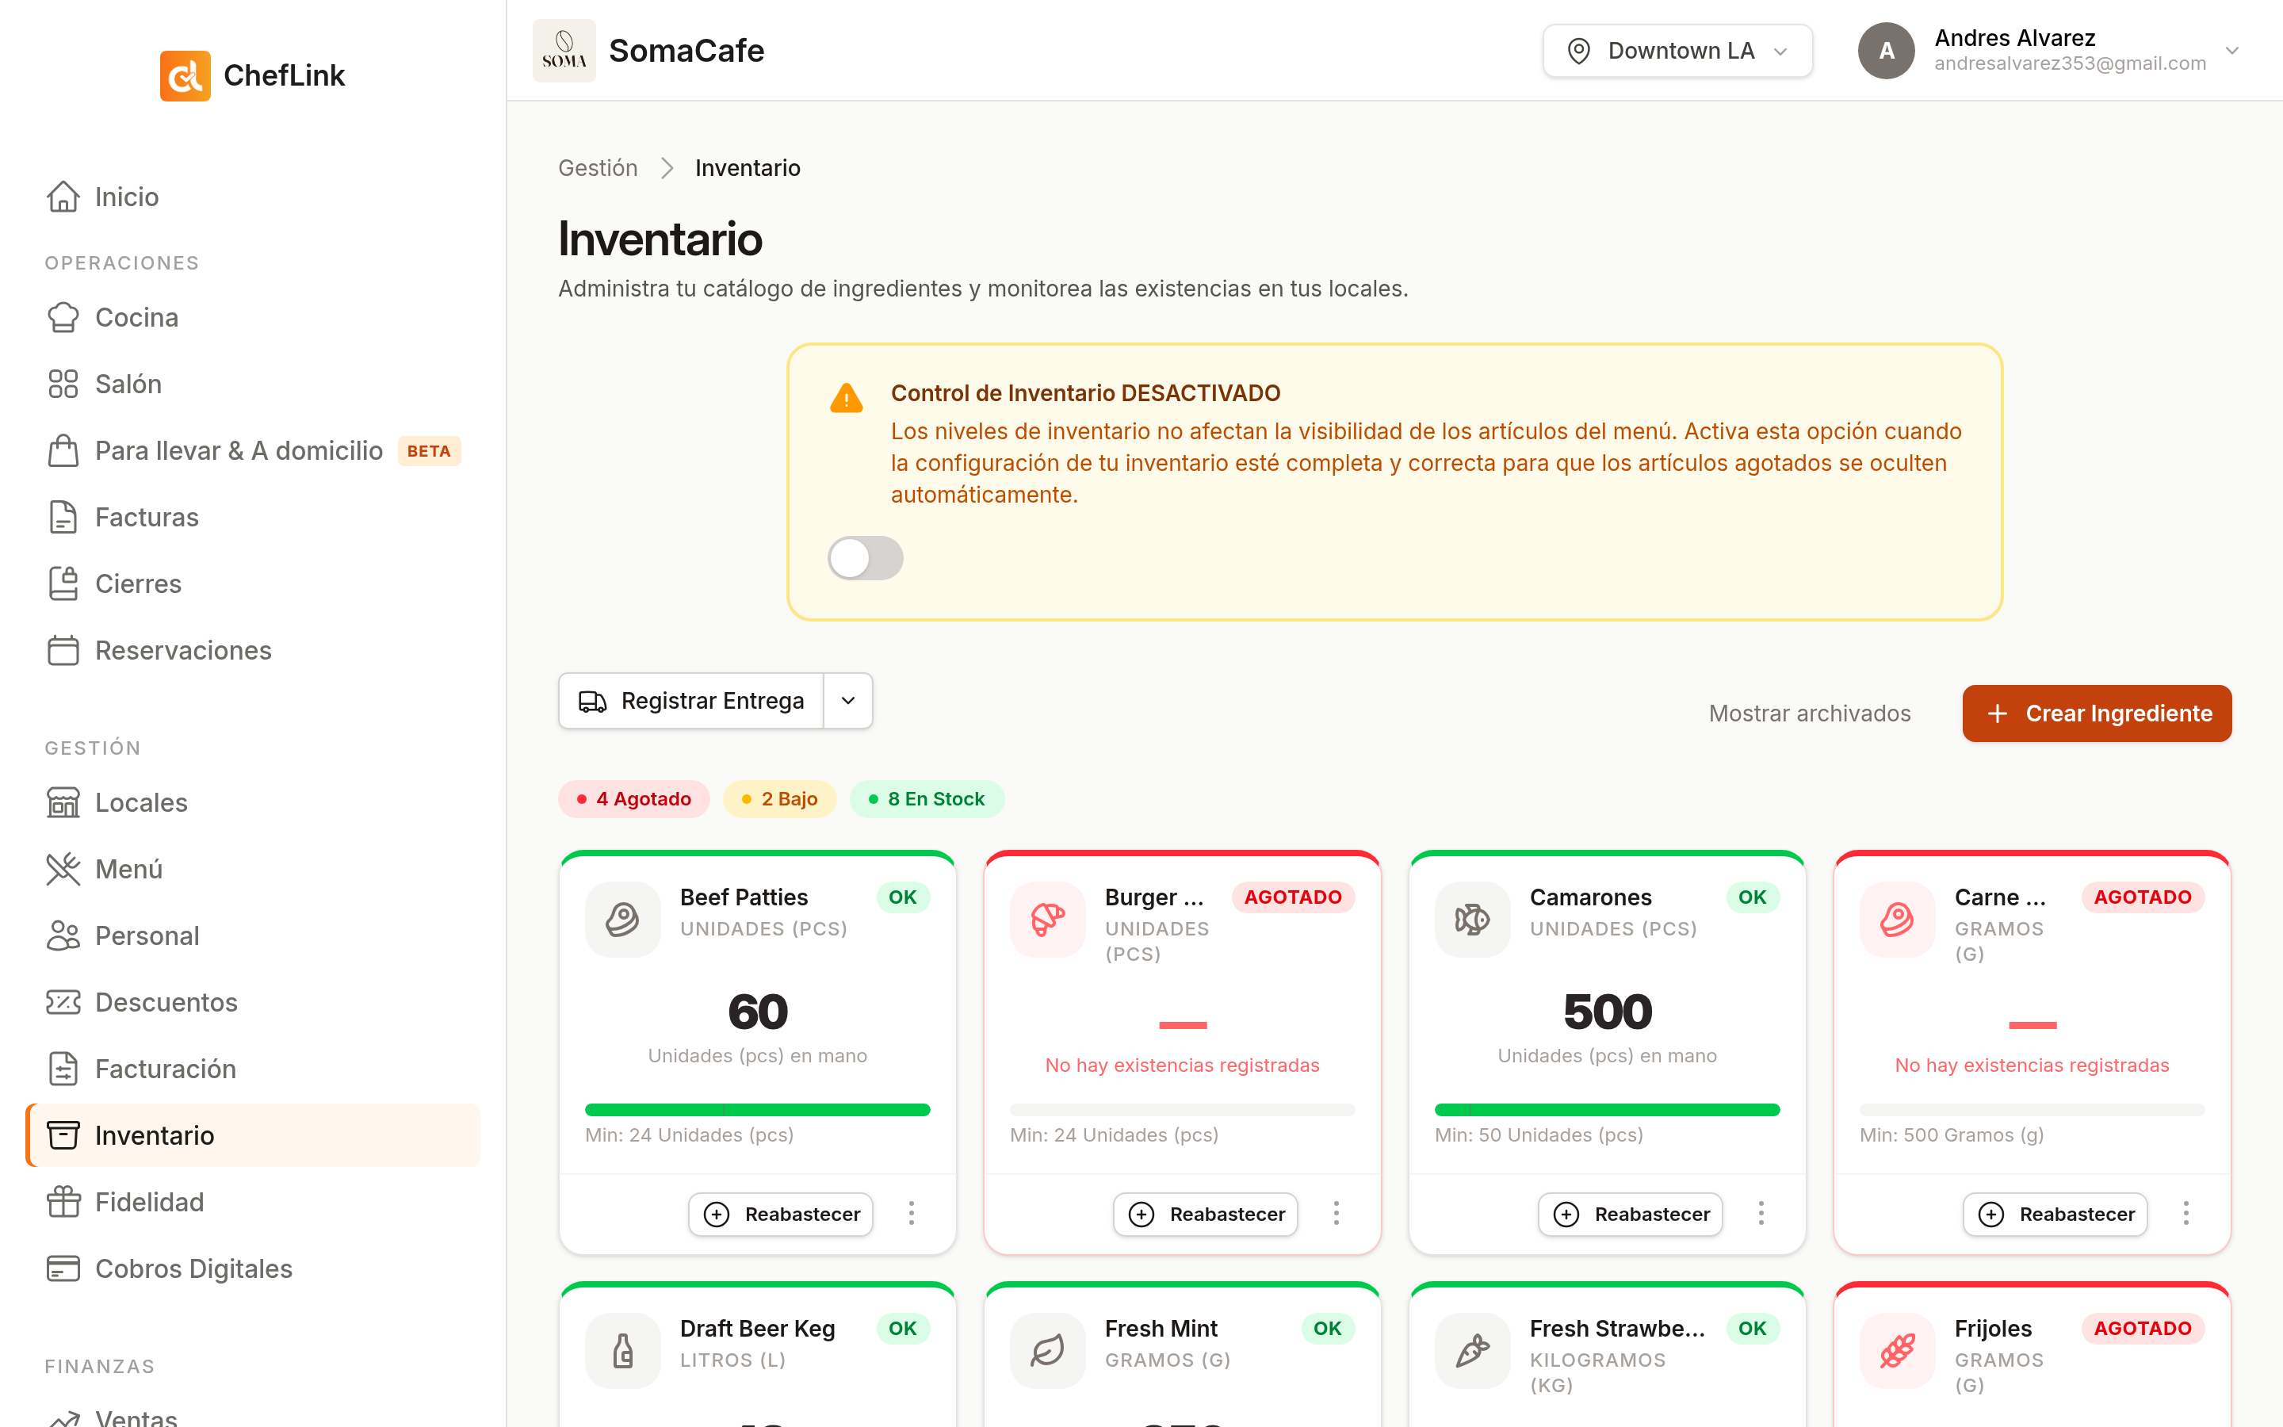Click Reabastecer on Beef Patties card

780,1215
